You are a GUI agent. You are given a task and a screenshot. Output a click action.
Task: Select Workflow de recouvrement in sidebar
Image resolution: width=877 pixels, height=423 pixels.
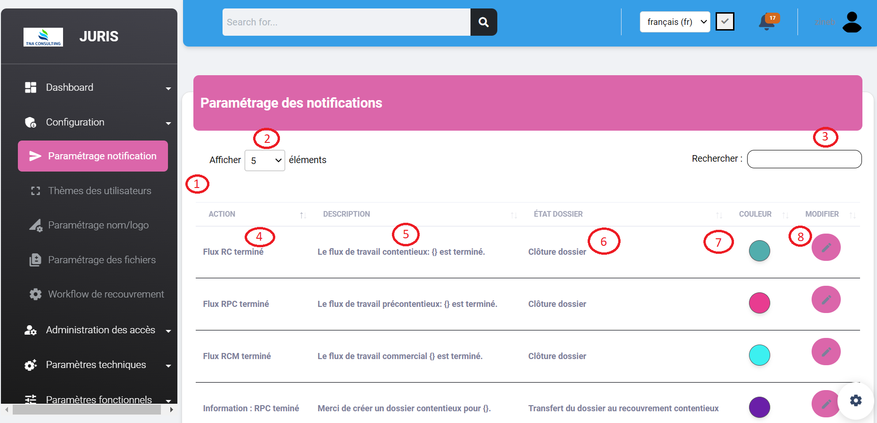point(106,294)
